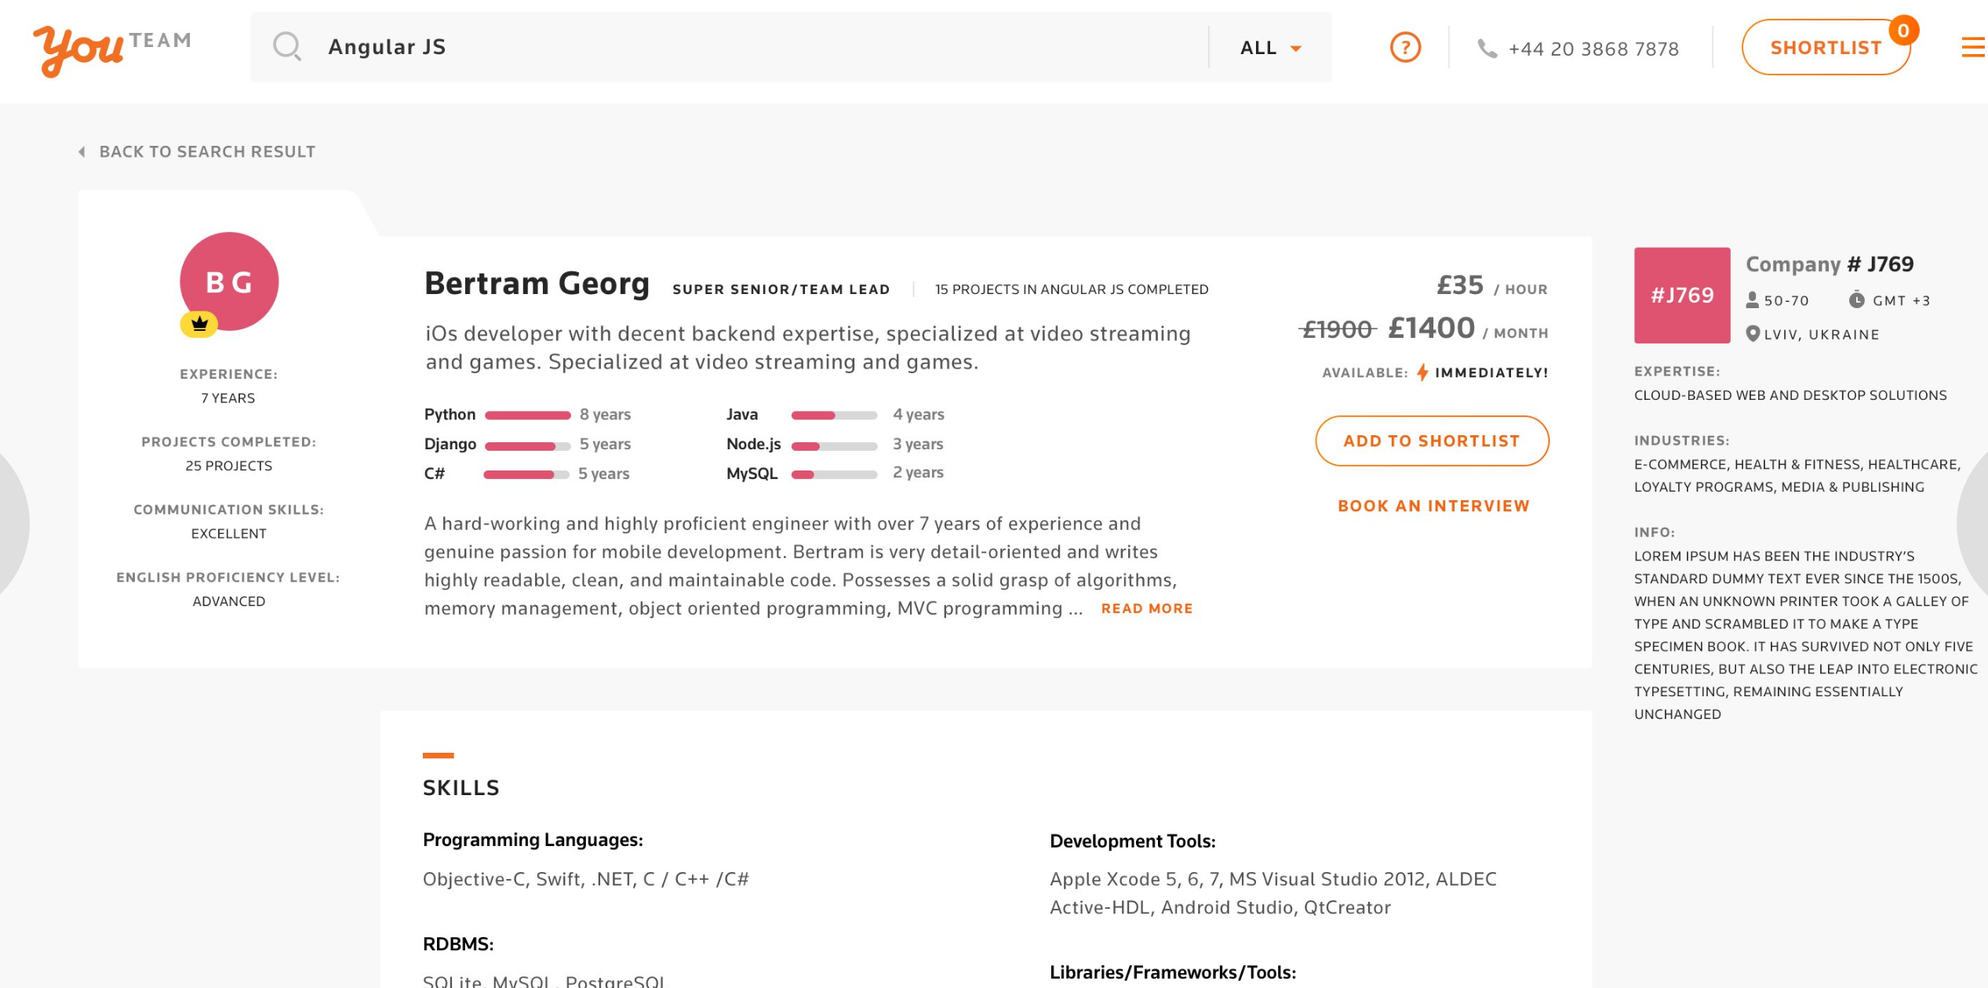Click the RDBMS heading
The image size is (1988, 988).
point(458,944)
